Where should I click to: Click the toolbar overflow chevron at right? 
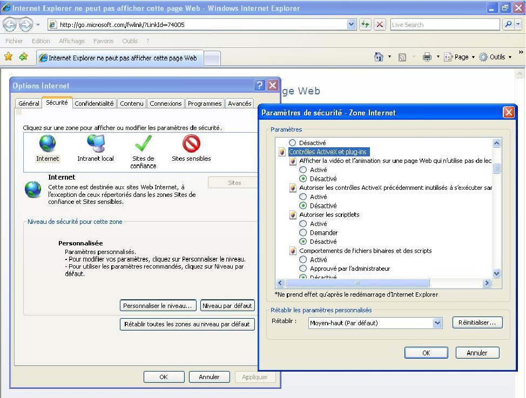tap(521, 52)
